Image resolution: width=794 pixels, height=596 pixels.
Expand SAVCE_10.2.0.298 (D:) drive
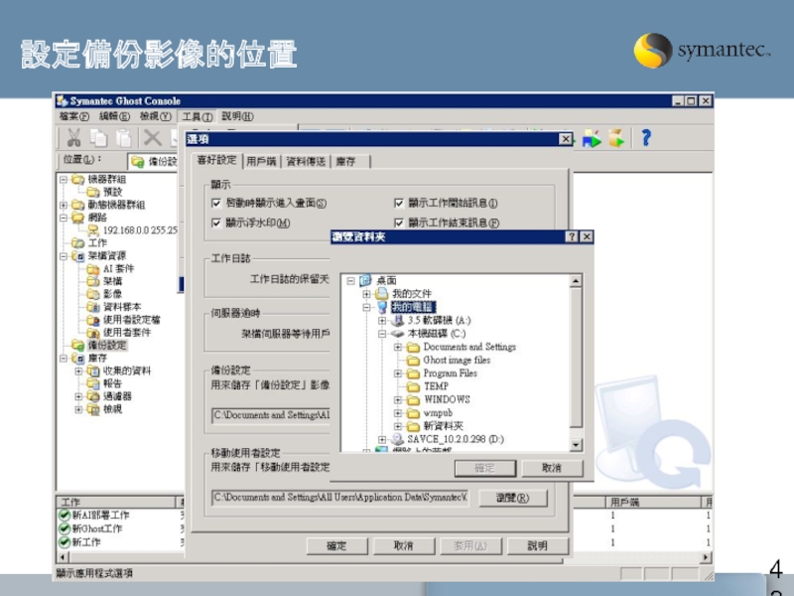(x=382, y=439)
